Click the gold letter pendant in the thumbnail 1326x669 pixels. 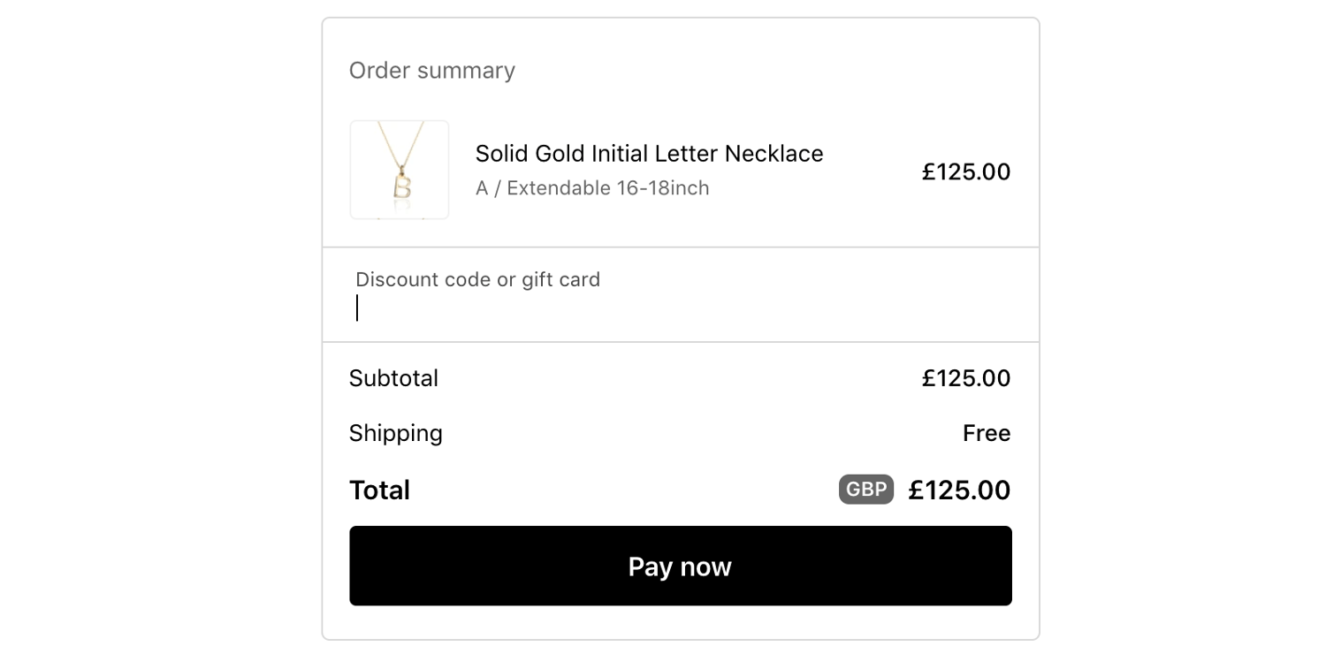click(x=403, y=186)
